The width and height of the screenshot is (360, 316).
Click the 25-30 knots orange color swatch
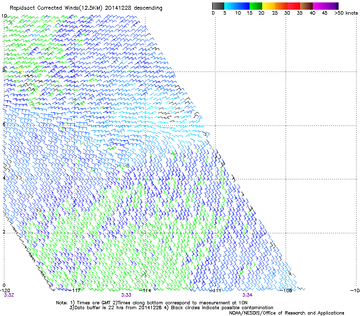281,6
